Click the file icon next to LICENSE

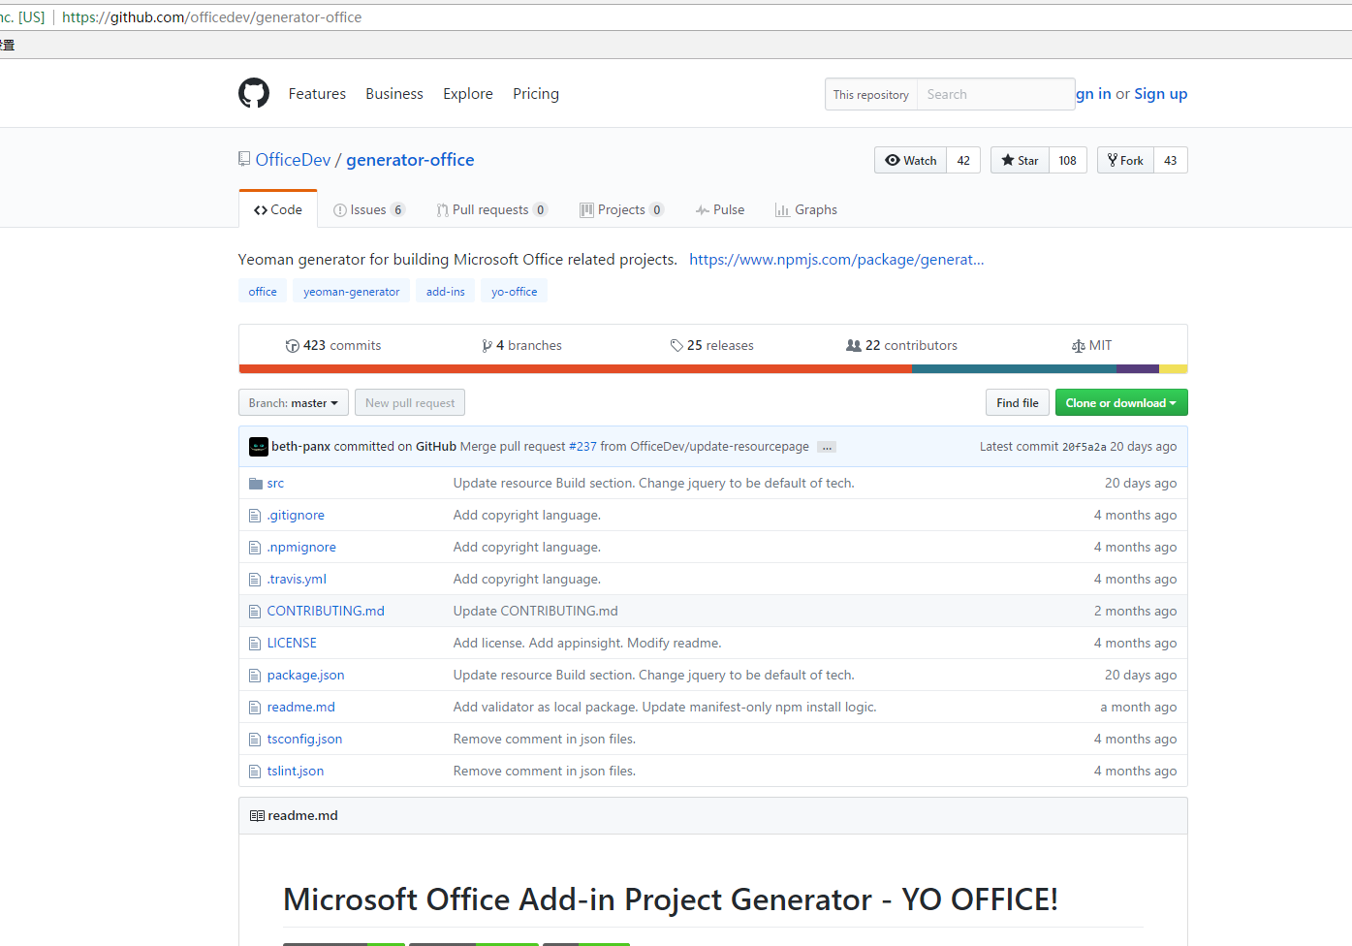255,644
